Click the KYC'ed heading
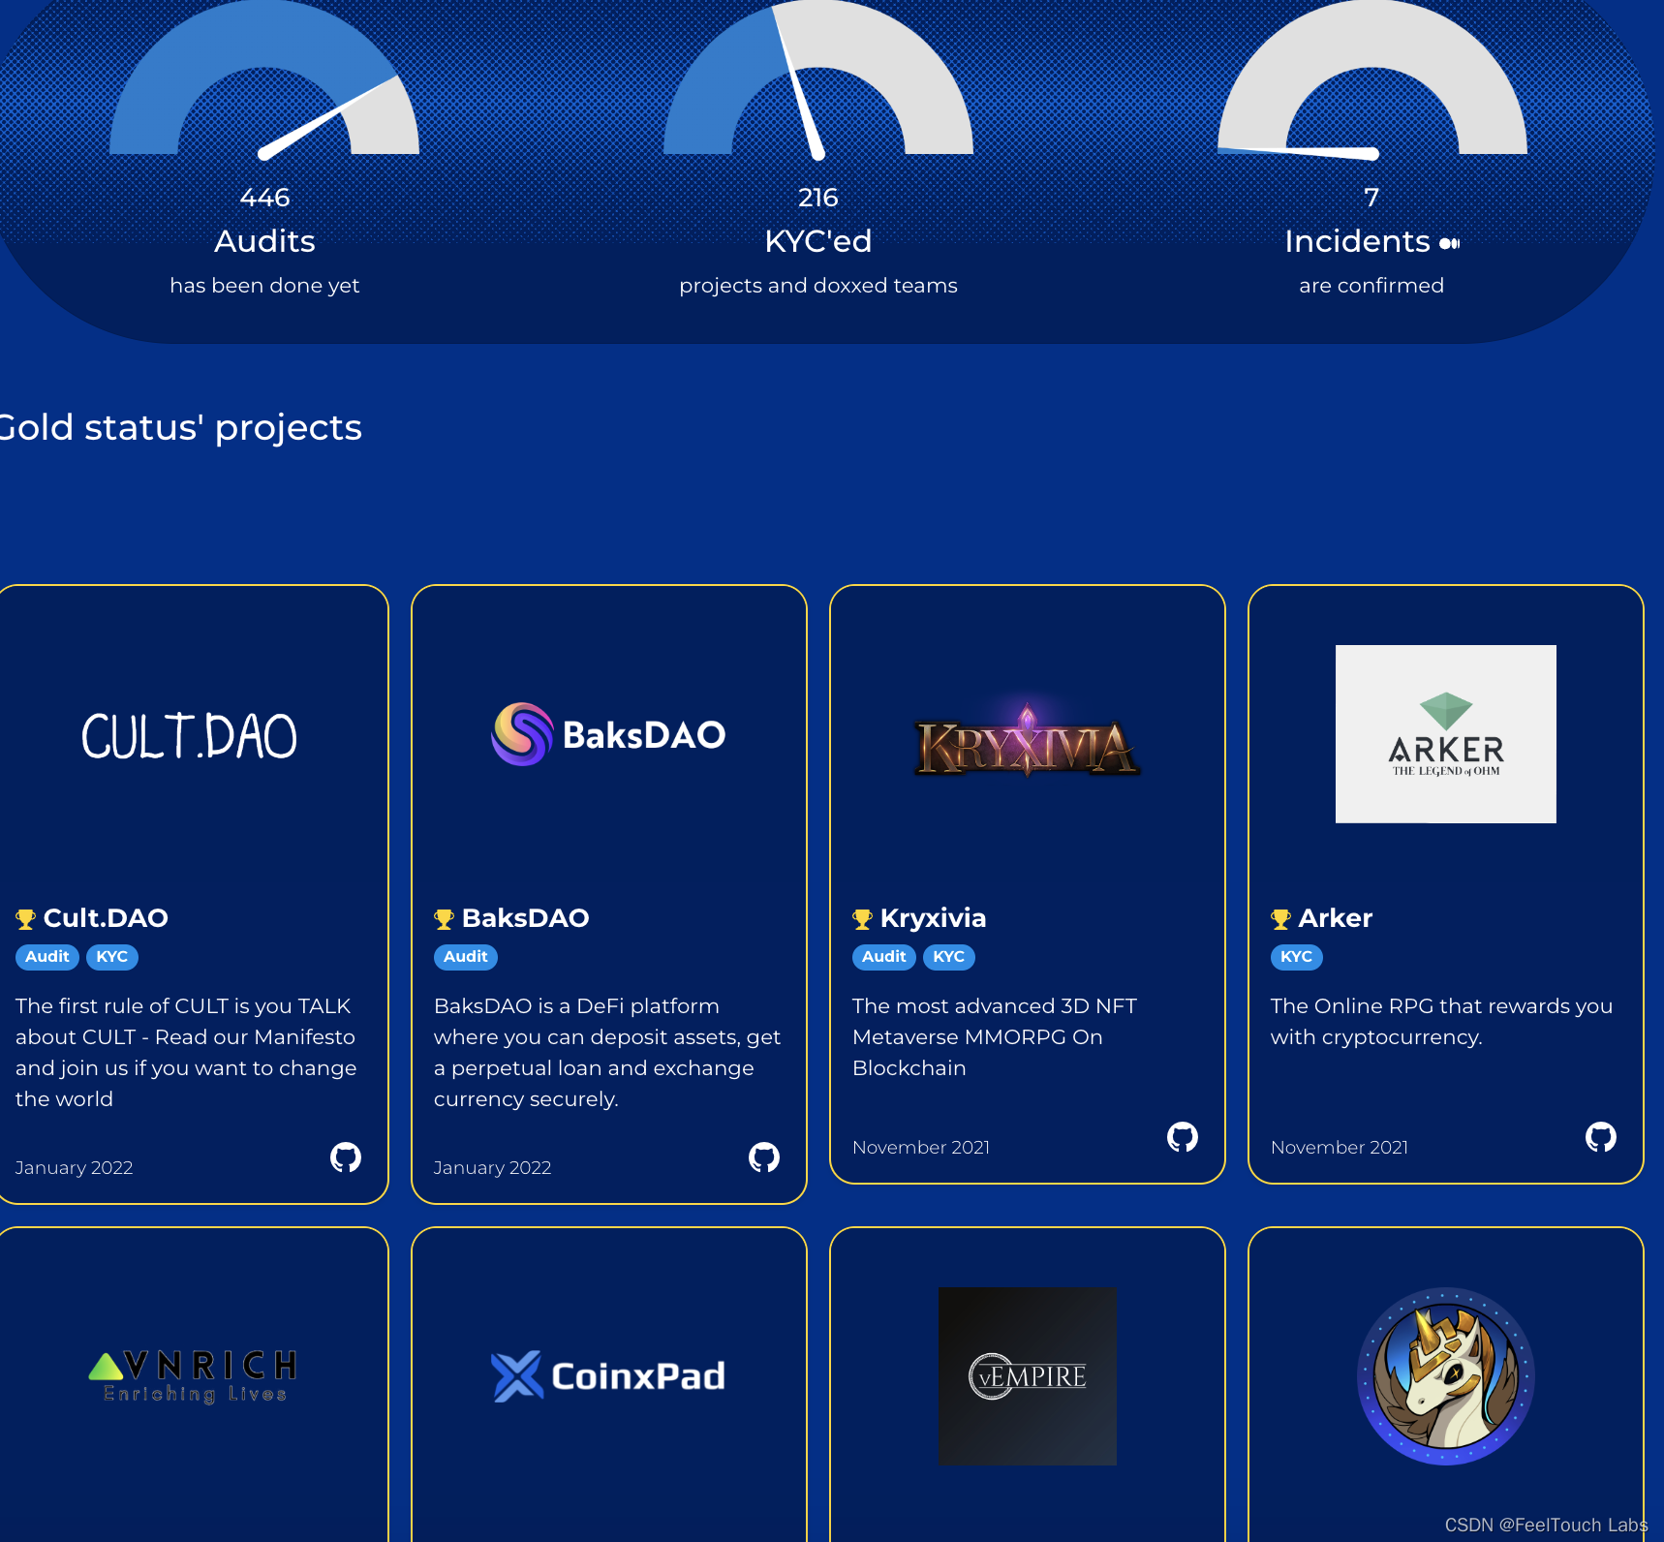 pos(818,241)
